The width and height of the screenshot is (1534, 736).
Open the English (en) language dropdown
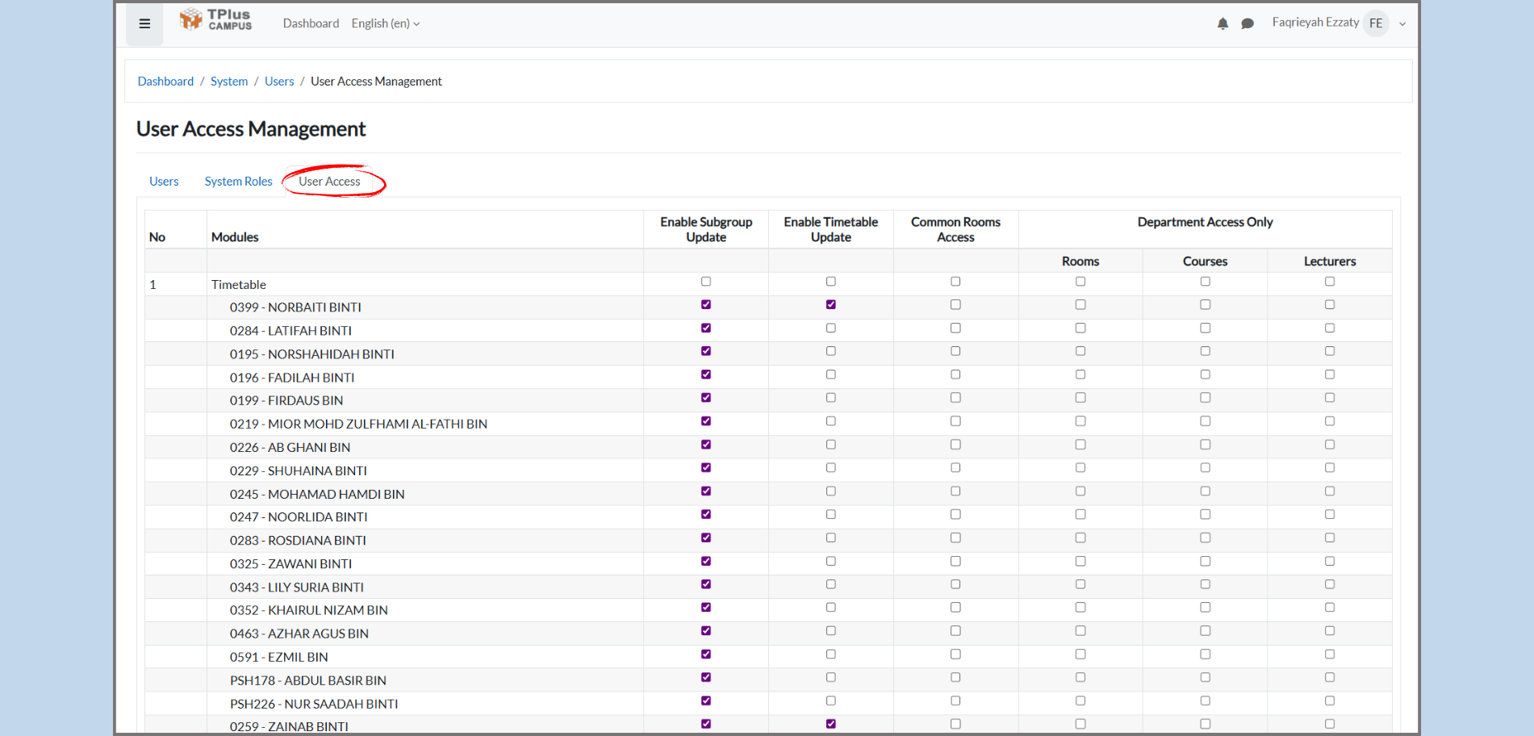coord(385,23)
